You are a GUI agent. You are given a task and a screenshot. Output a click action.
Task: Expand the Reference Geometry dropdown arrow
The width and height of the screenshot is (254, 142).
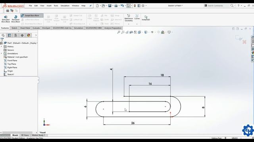(129, 24)
